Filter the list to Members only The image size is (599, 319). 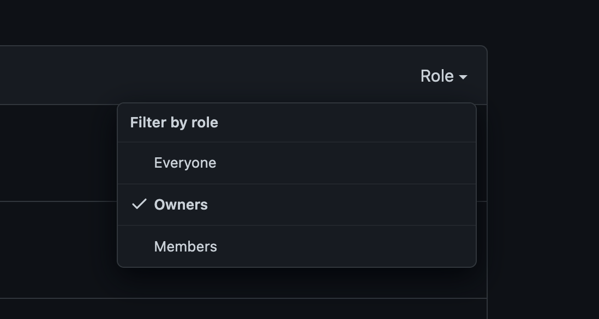pos(185,247)
